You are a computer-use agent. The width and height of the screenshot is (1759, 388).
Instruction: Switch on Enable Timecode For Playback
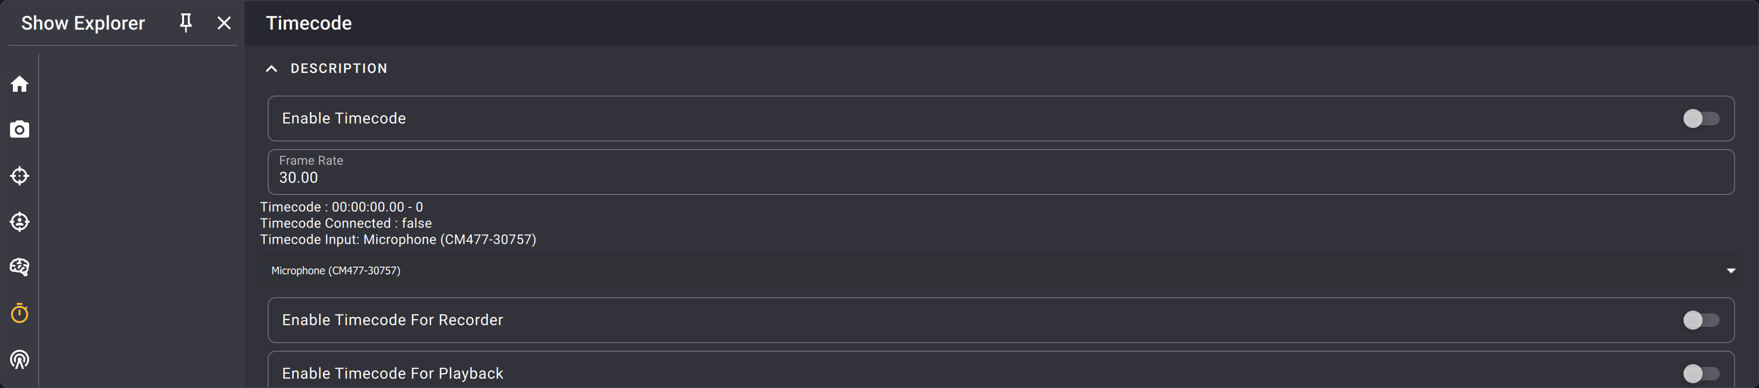(x=1700, y=374)
